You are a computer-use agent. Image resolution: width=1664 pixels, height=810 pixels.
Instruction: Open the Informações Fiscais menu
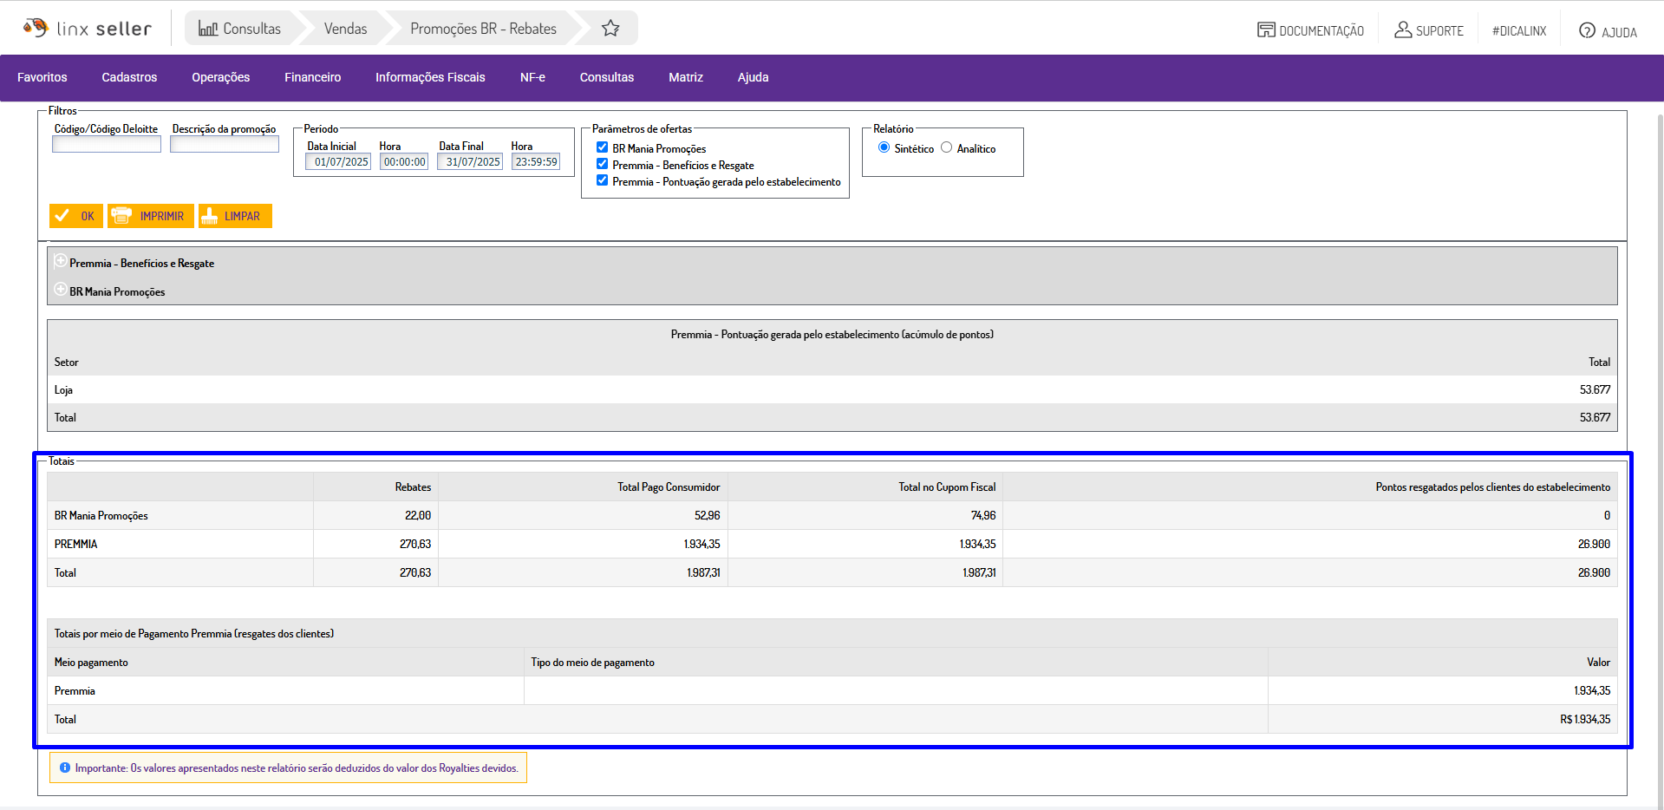[x=430, y=77]
